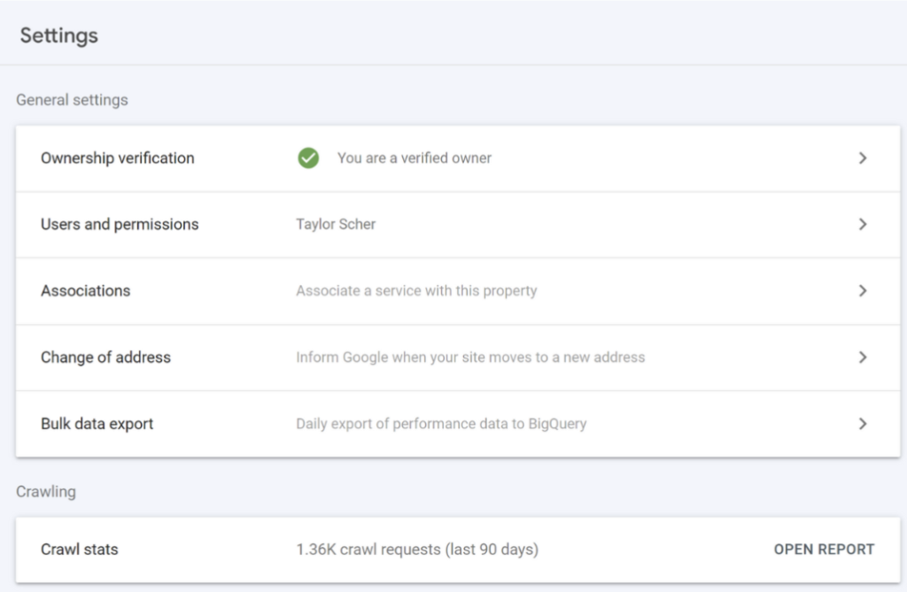Click 'Associate a service with this property'
The width and height of the screenshot is (907, 592).
coord(416,291)
